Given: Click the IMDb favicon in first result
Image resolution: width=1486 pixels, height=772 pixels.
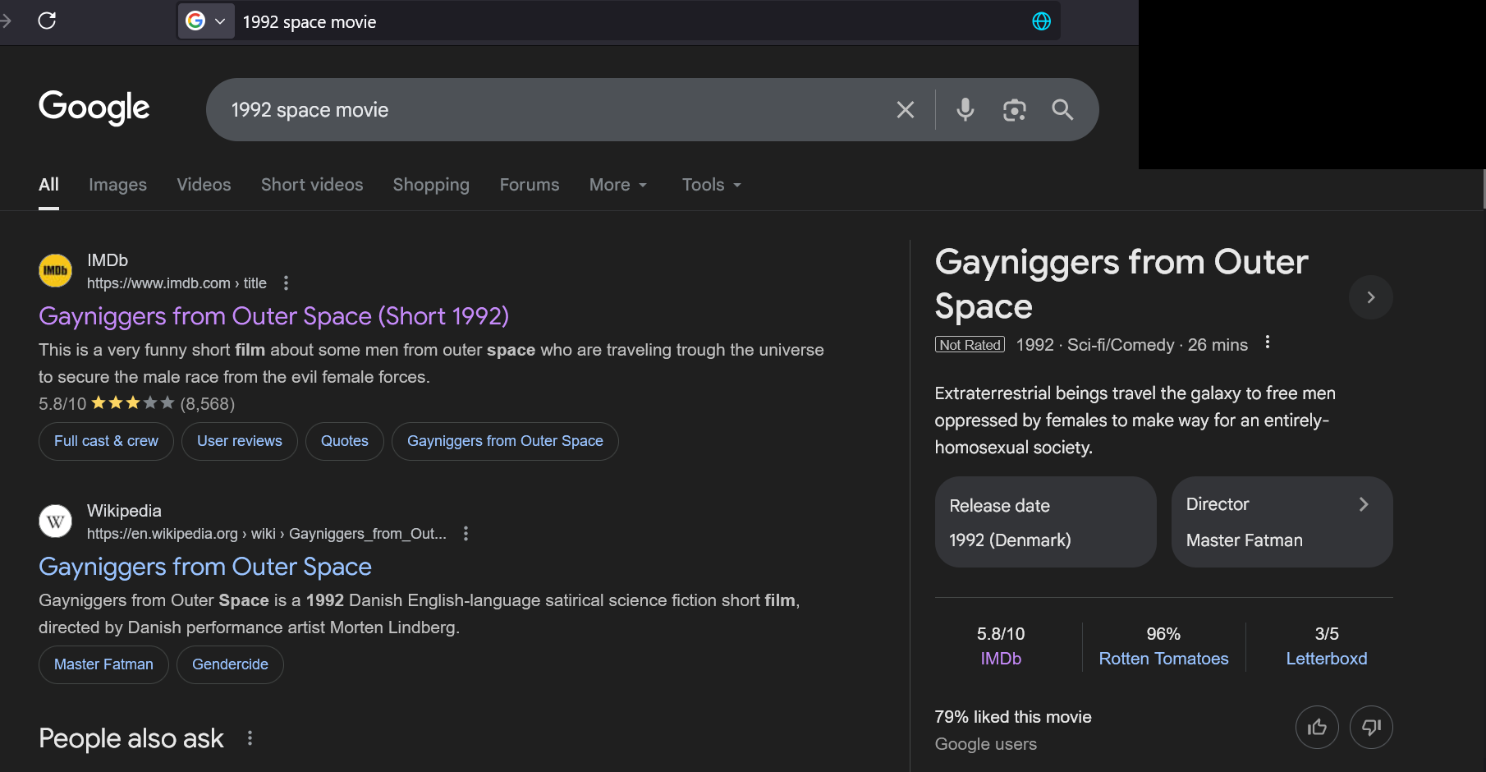Looking at the screenshot, I should (56, 271).
